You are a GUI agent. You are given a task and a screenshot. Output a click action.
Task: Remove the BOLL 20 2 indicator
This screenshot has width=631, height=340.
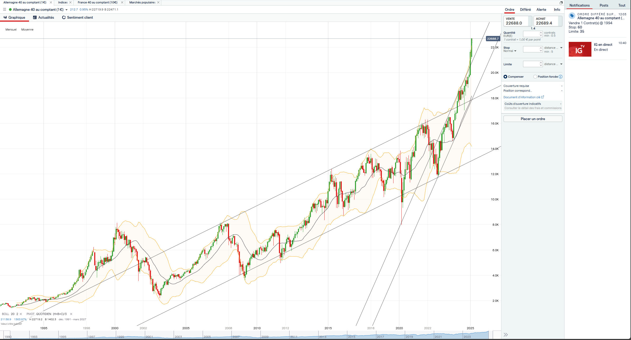pos(21,314)
